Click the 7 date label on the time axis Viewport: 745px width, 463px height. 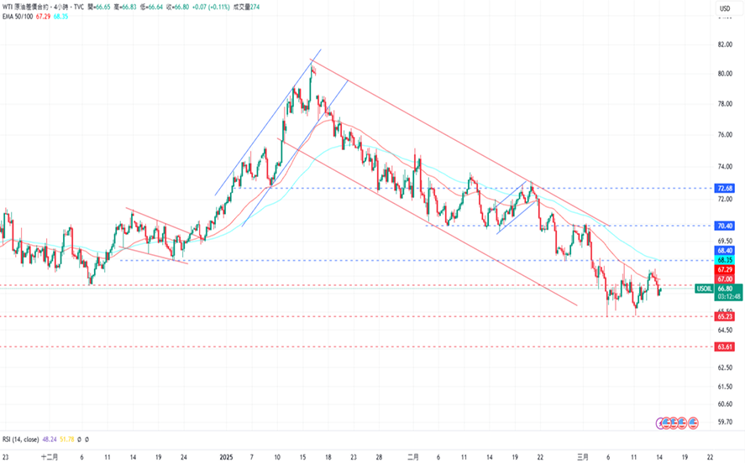(252, 457)
